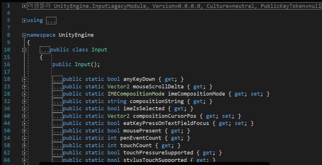This screenshot has height=165, width=322.
Task: Expand the collapsed using directives block
Action: 24,21
